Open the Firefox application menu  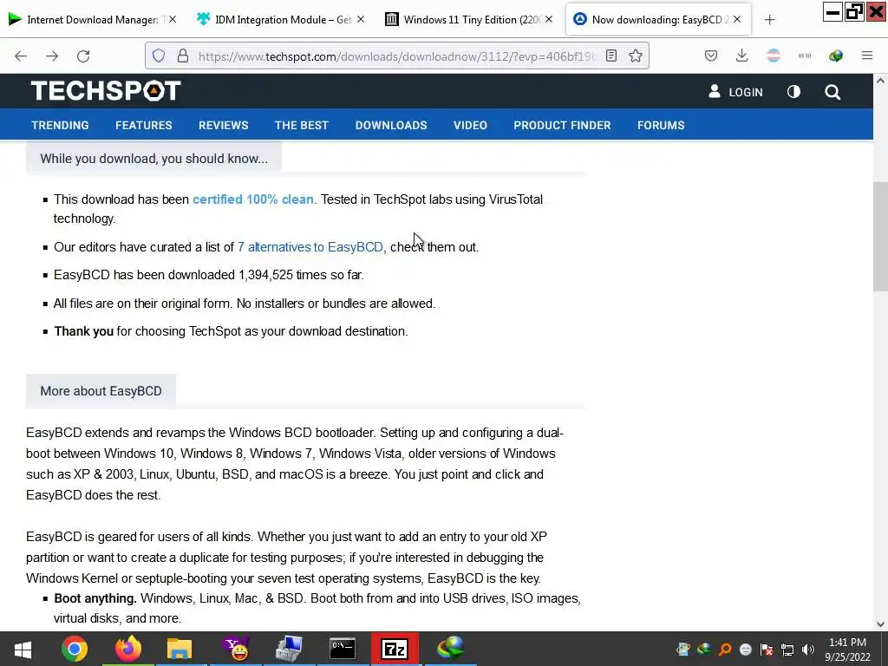pyautogui.click(x=867, y=55)
